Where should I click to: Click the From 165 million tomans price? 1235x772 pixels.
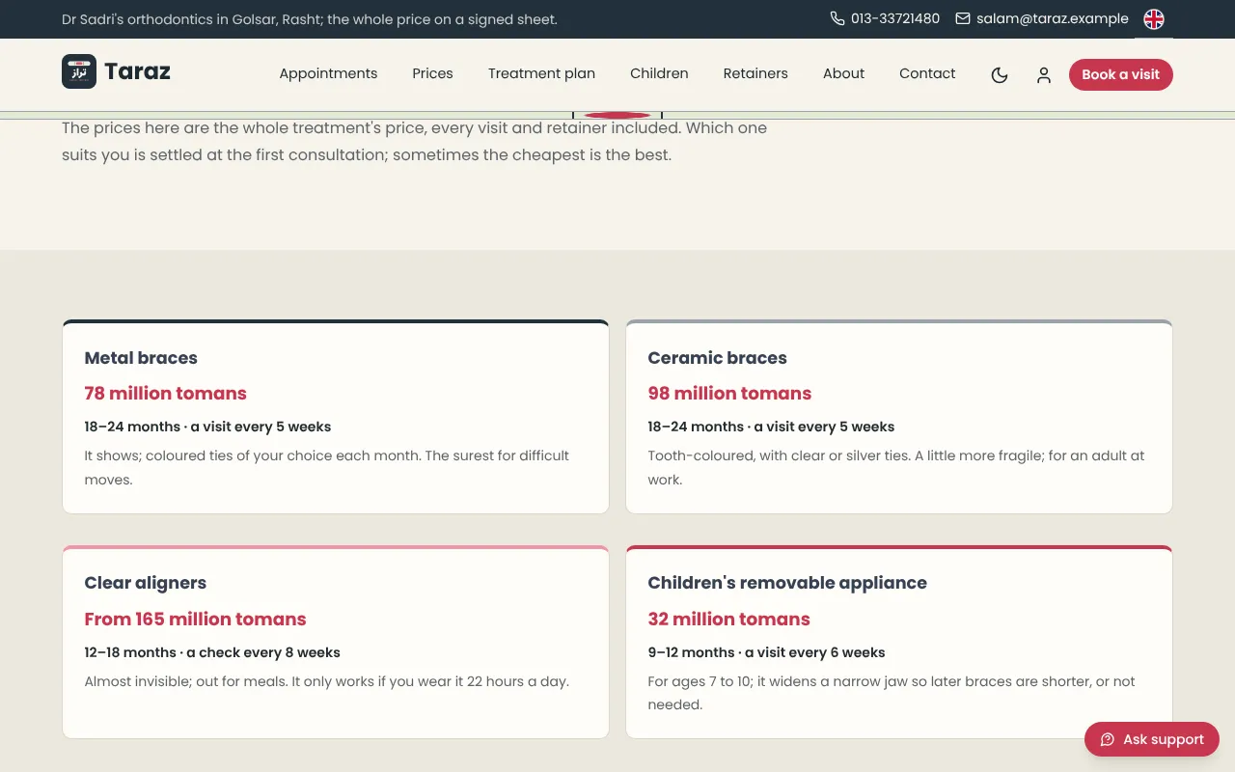196,620
